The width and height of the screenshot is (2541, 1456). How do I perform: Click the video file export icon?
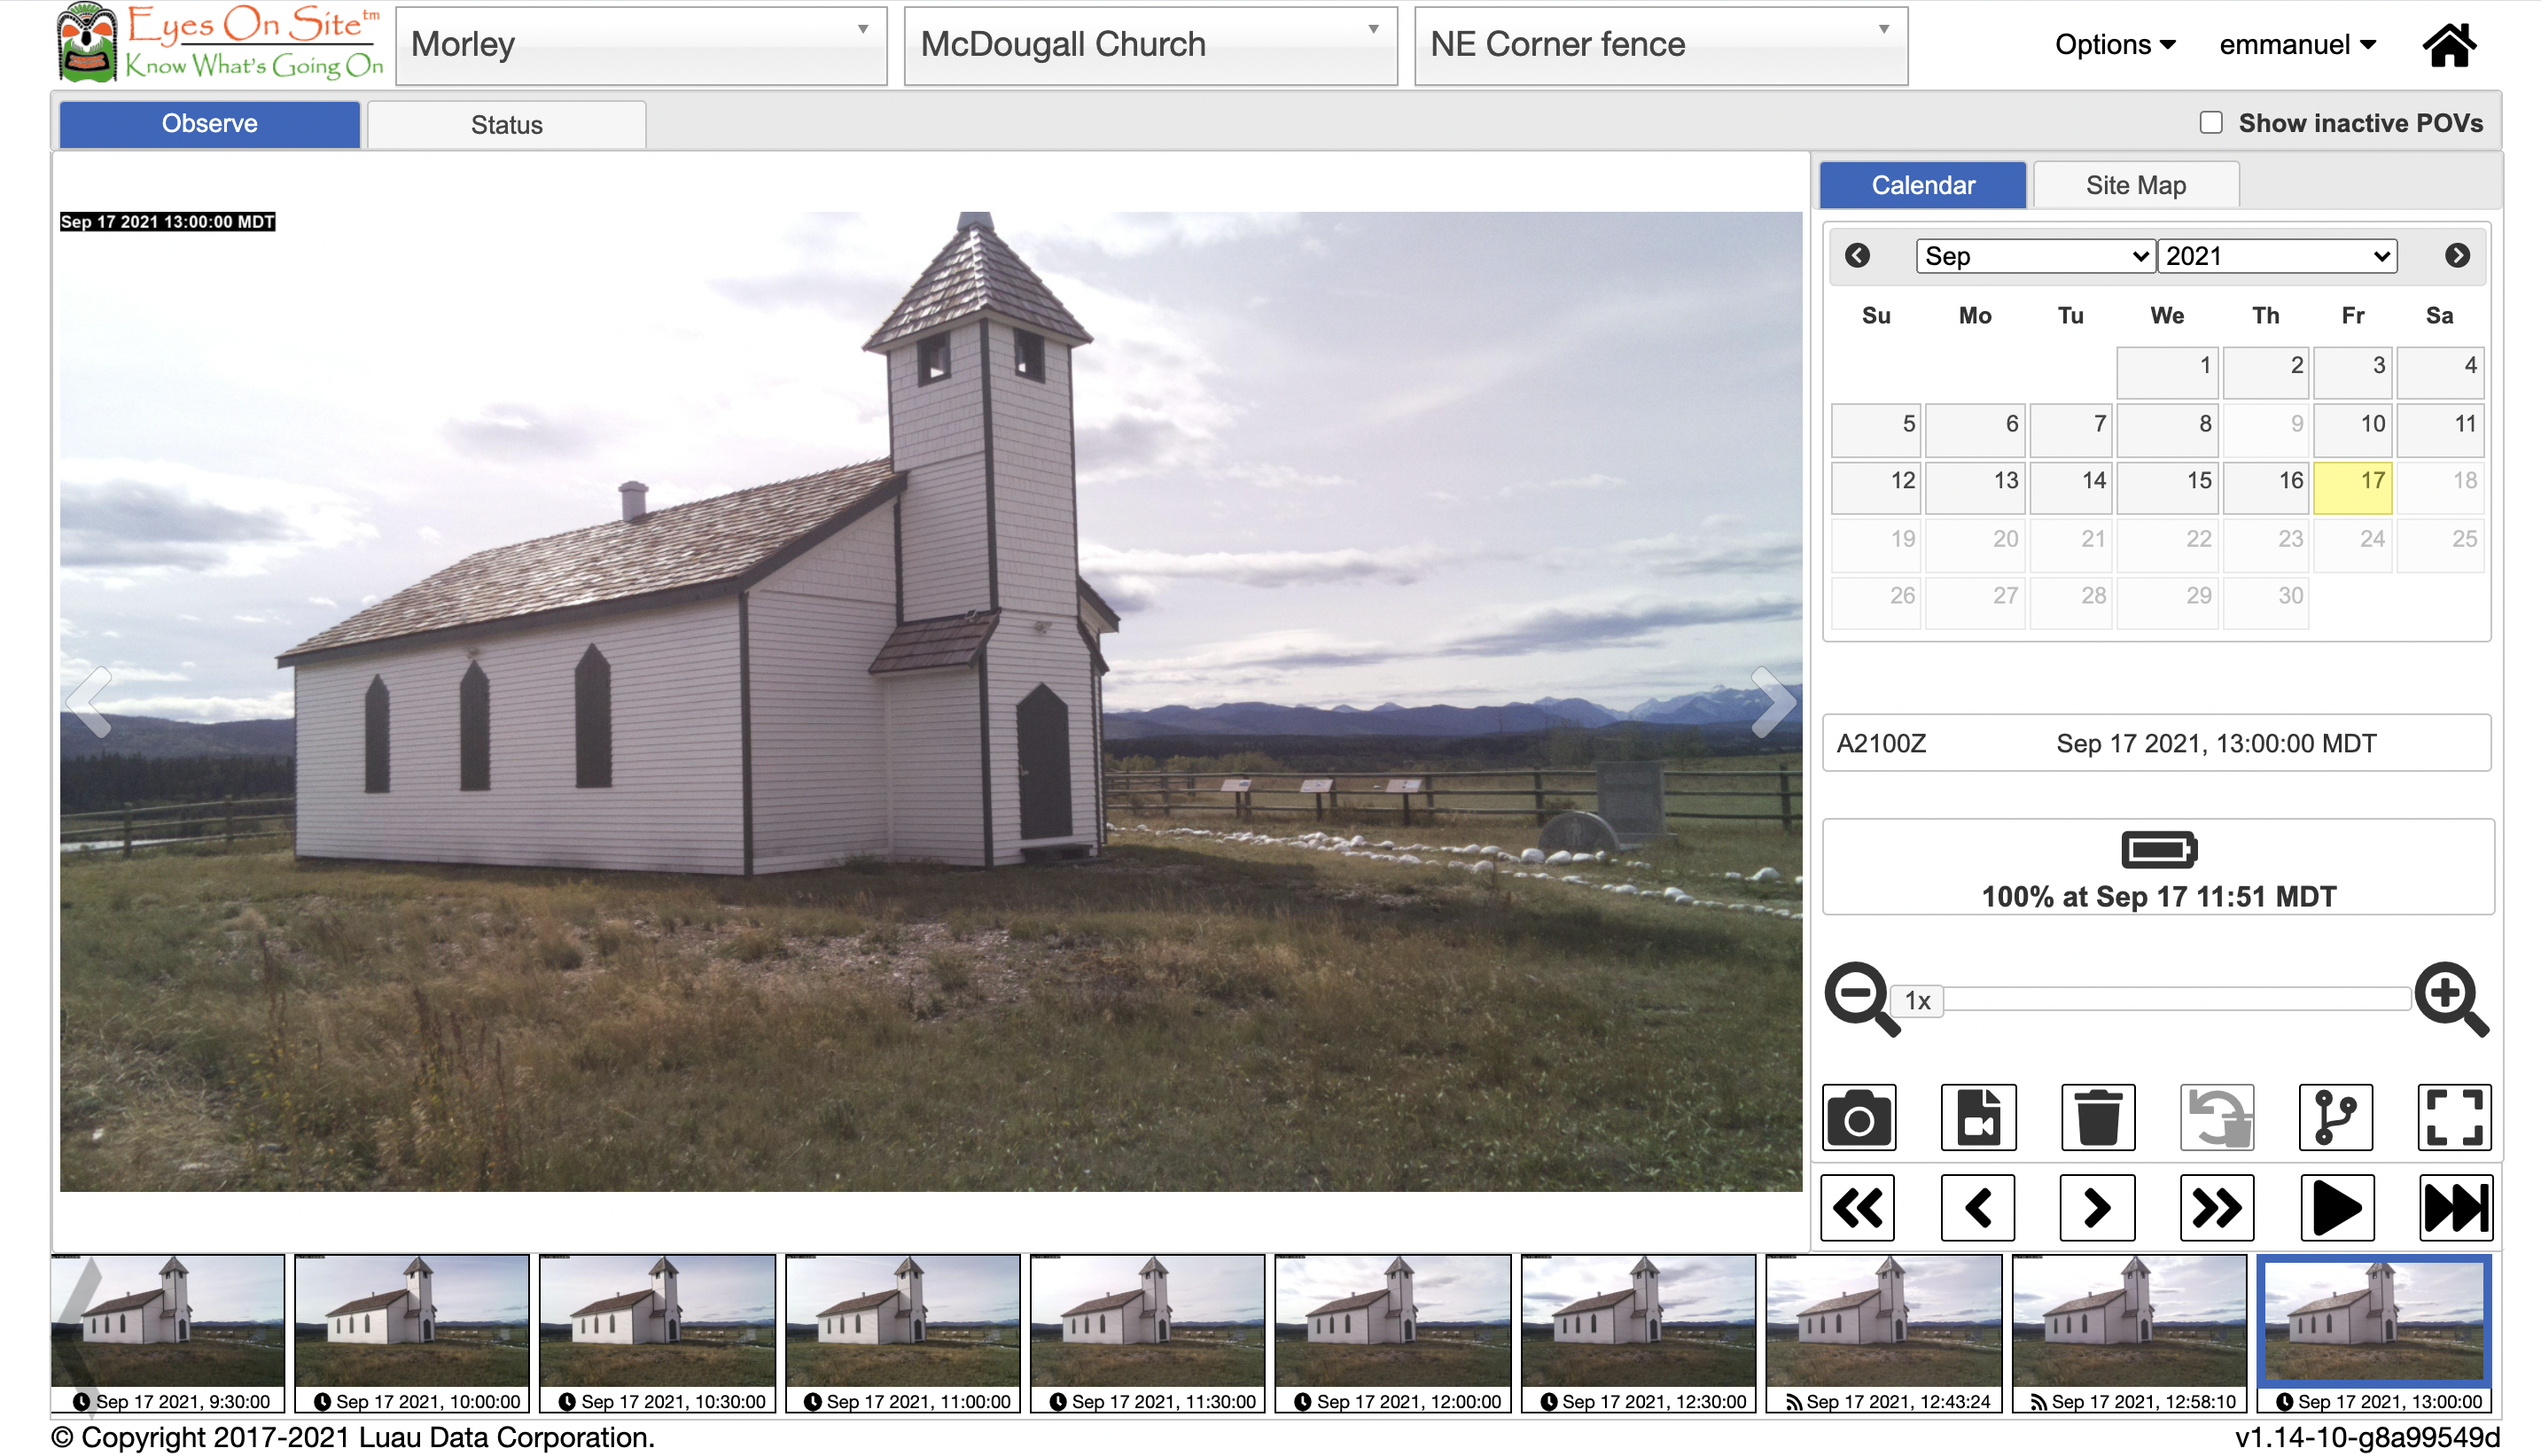pyautogui.click(x=1977, y=1117)
